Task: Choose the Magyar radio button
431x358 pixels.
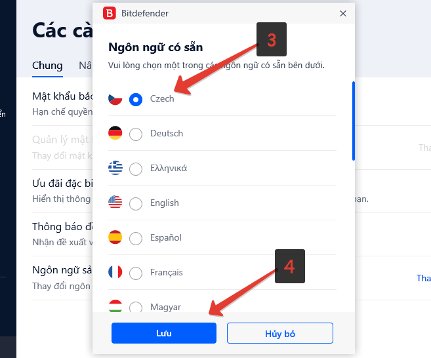Action: (x=136, y=307)
